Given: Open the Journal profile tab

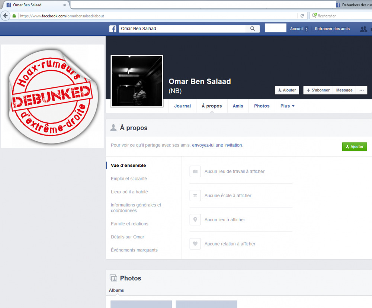Looking at the screenshot, I should 182,106.
